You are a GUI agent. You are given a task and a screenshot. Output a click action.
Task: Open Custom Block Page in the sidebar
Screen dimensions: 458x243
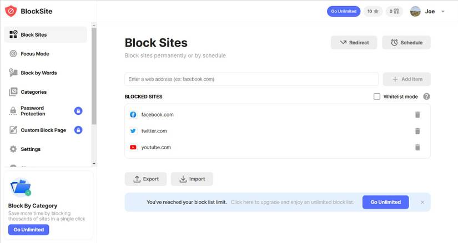(46, 130)
